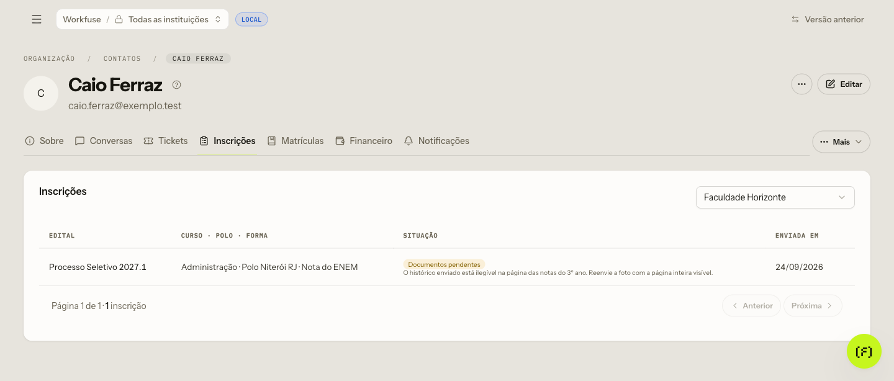This screenshot has height=381, width=894.
Task: Click the illegible-transcript note starting 'O histórico enviado'
Action: point(558,272)
